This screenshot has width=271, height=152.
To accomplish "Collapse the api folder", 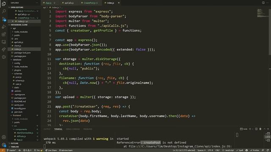I will pos(24,28).
